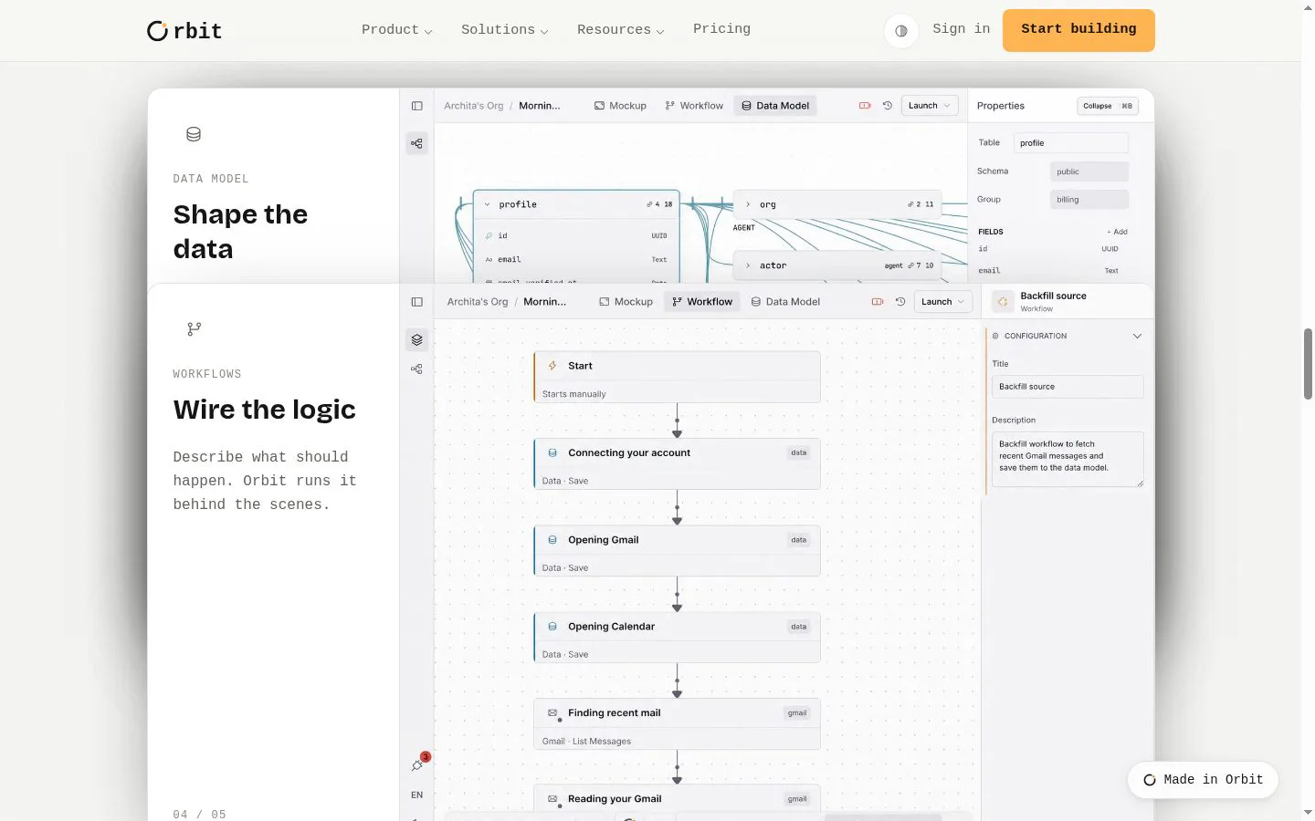Open the Launch dropdown in Data Model card
Screen dimensions: 1315x821
pos(930,106)
